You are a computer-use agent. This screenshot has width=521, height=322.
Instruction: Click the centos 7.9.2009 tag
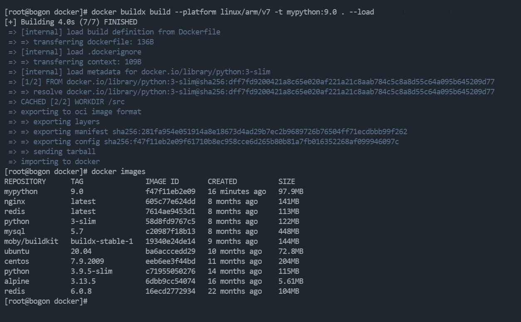[x=87, y=261]
